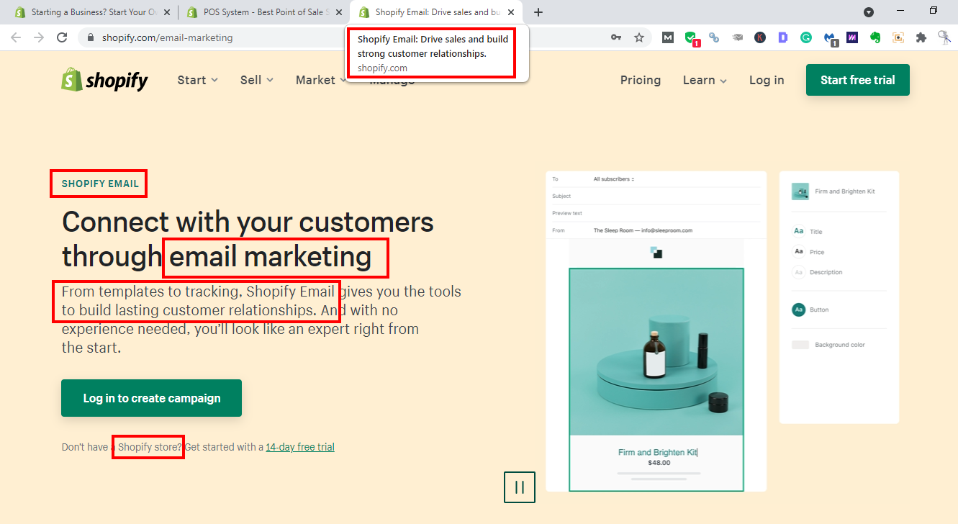This screenshot has height=524, width=958.
Task: Click the Background color swatch
Action: [800, 345]
